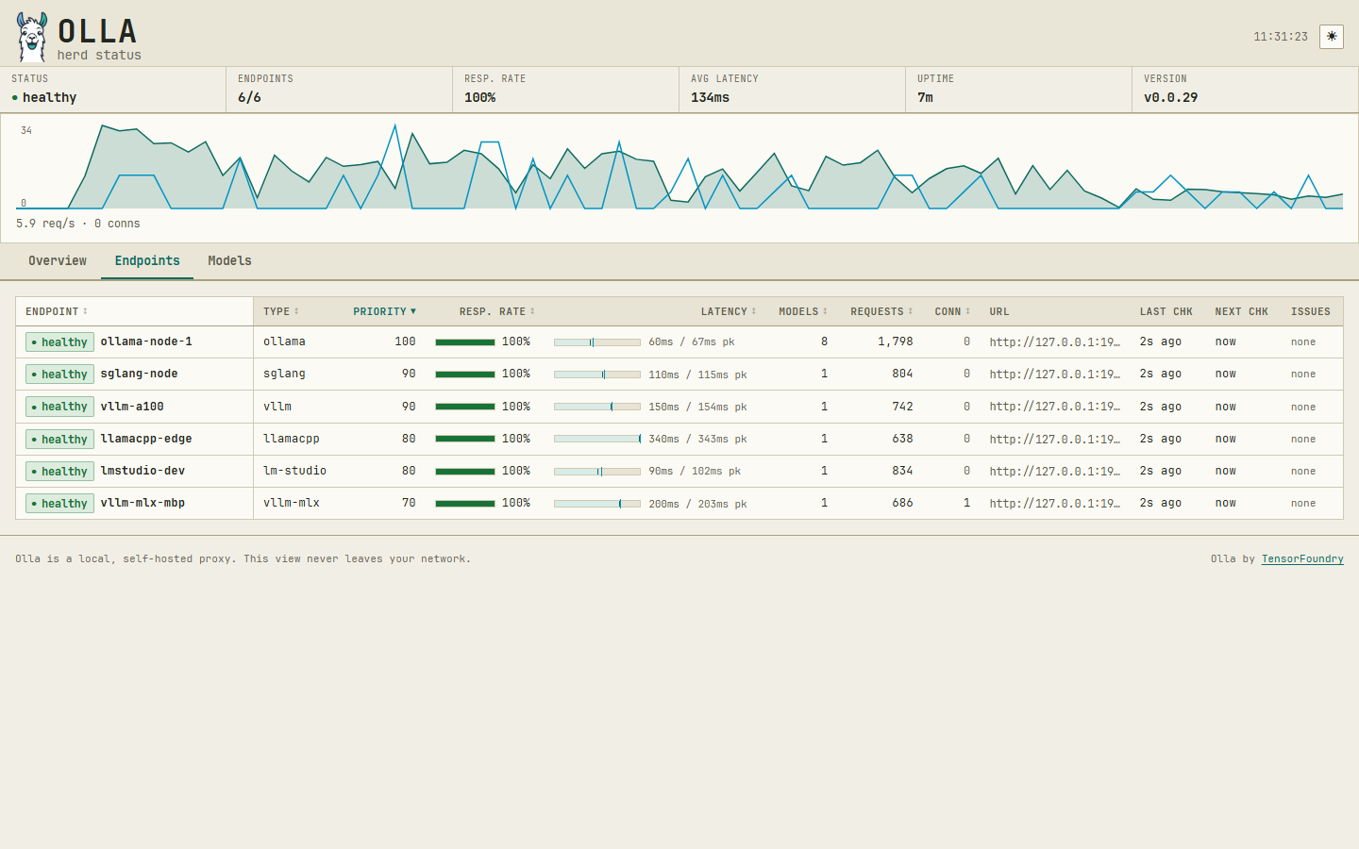
Task: Click the vllm-mlx type cell
Action: [x=292, y=503]
